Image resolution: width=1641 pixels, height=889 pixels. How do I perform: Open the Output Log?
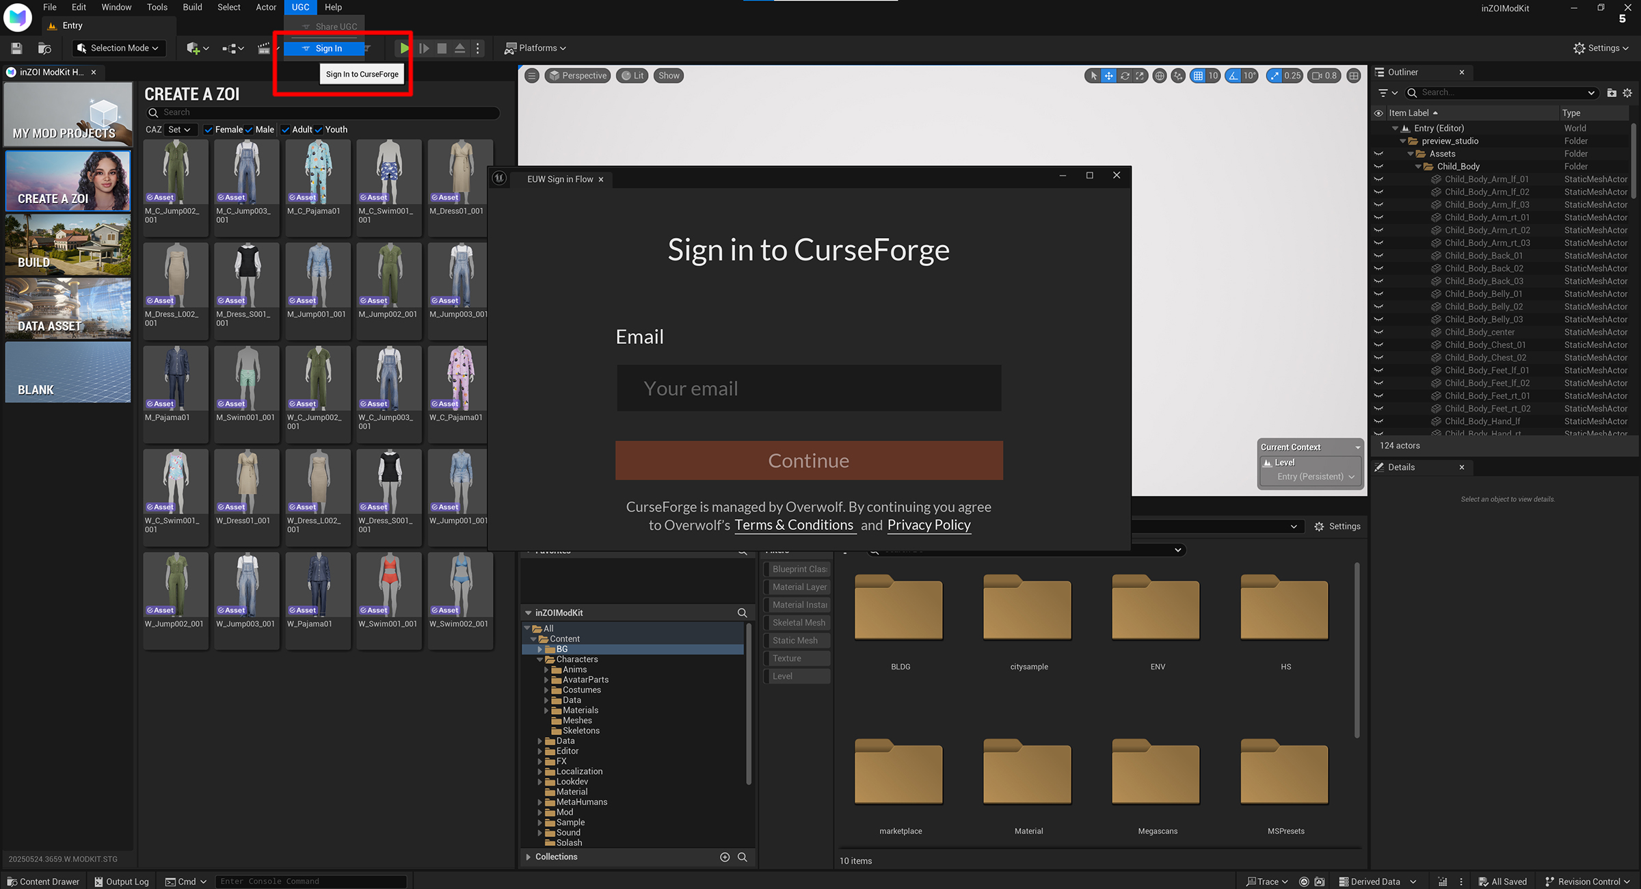[122, 881]
